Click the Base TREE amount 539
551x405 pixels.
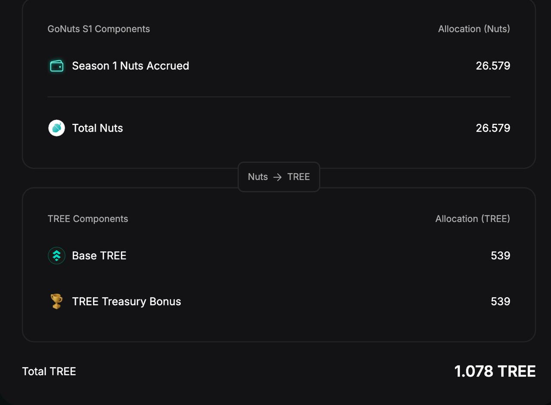[500, 256]
